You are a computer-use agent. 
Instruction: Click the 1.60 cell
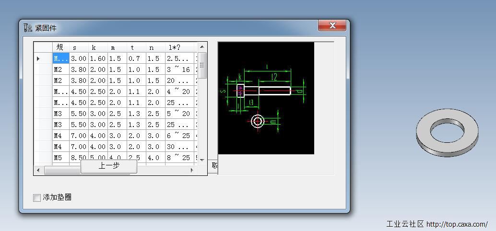point(98,58)
